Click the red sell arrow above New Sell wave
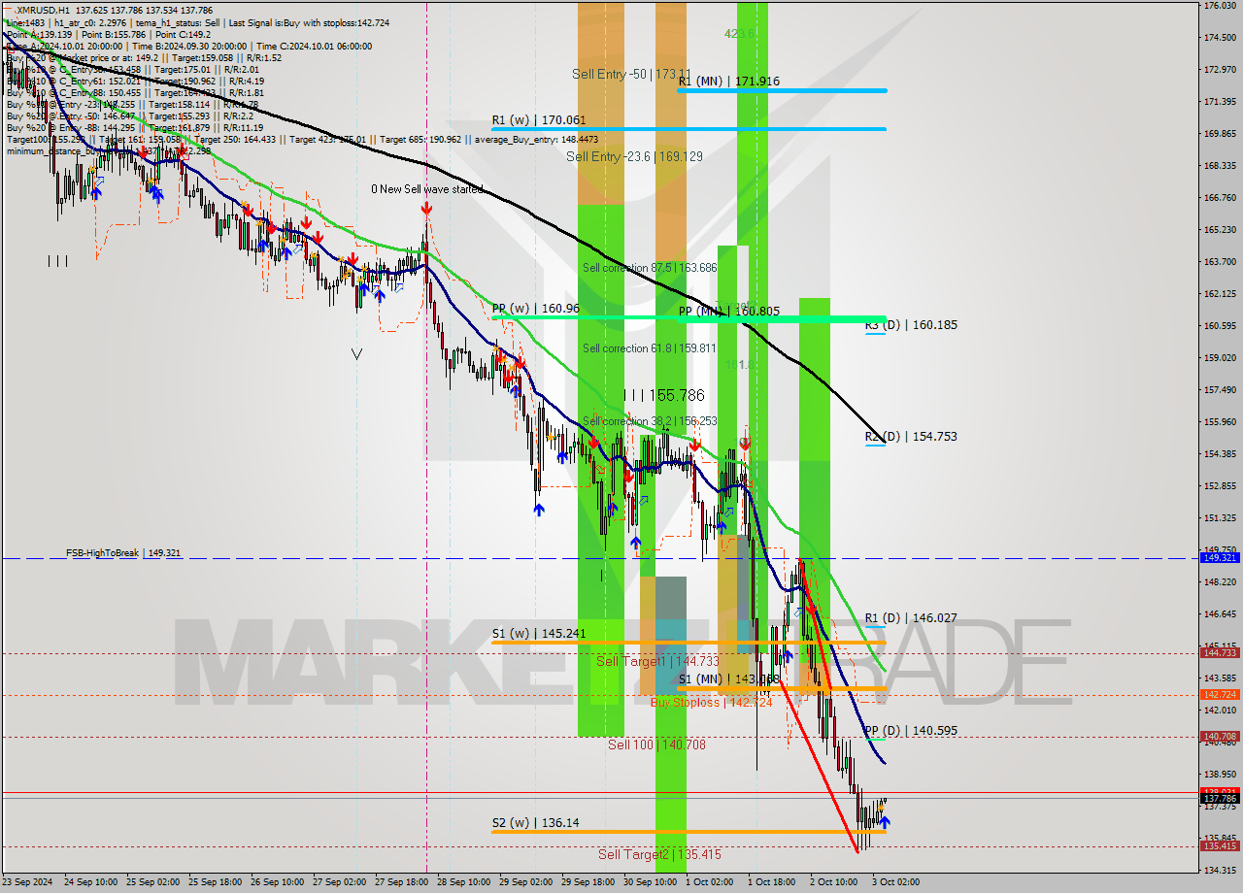Viewport: 1243px width, 893px height. coord(426,209)
